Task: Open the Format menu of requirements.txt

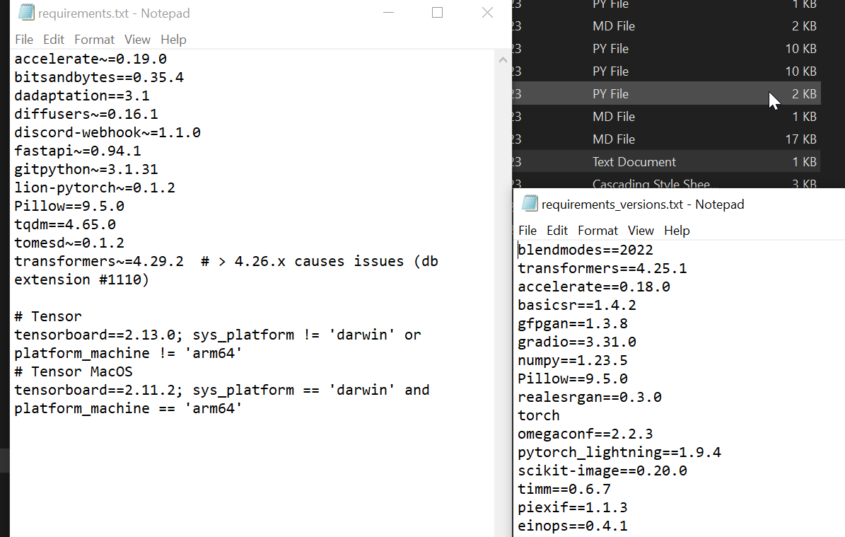Action: [94, 39]
